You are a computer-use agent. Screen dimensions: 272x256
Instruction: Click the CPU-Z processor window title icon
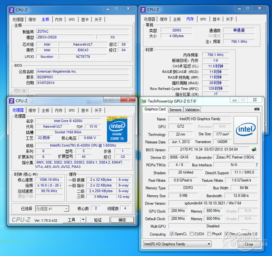click(x=11, y=101)
